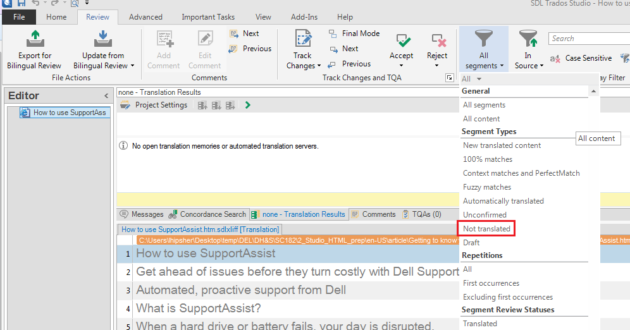The height and width of the screenshot is (330, 630).
Task: Click the Edit Comment icon
Action: (206, 39)
